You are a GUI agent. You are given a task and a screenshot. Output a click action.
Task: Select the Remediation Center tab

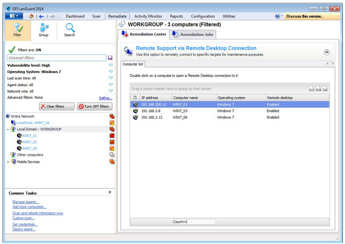[144, 34]
